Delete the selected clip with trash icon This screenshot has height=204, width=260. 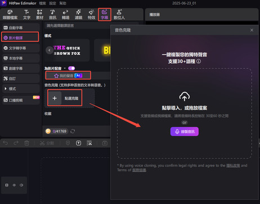pyautogui.click(x=27, y=143)
